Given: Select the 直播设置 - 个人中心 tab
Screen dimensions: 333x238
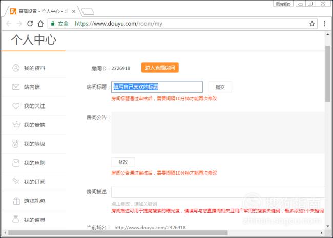Looking at the screenshot, I should (x=43, y=11).
